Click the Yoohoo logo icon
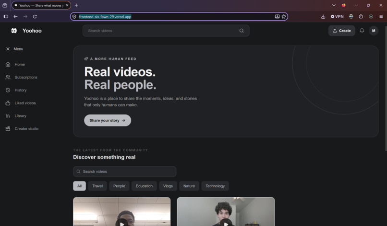This screenshot has width=387, height=226. [14, 31]
